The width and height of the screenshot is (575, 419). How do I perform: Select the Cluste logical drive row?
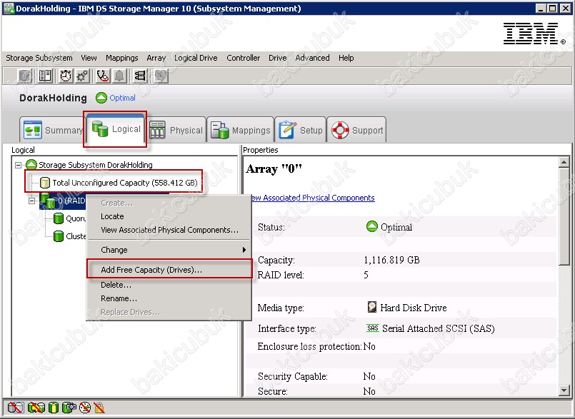tap(70, 236)
